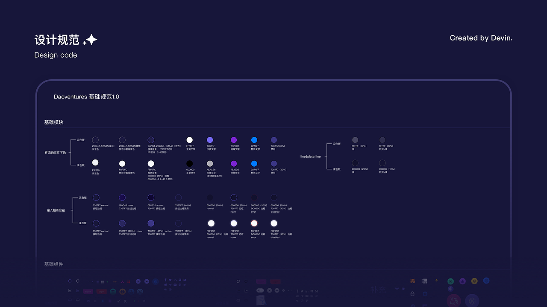Choose the 000000 (10%) data-line swatch
Image resolution: width=547 pixels, height=307 pixels.
382,163
